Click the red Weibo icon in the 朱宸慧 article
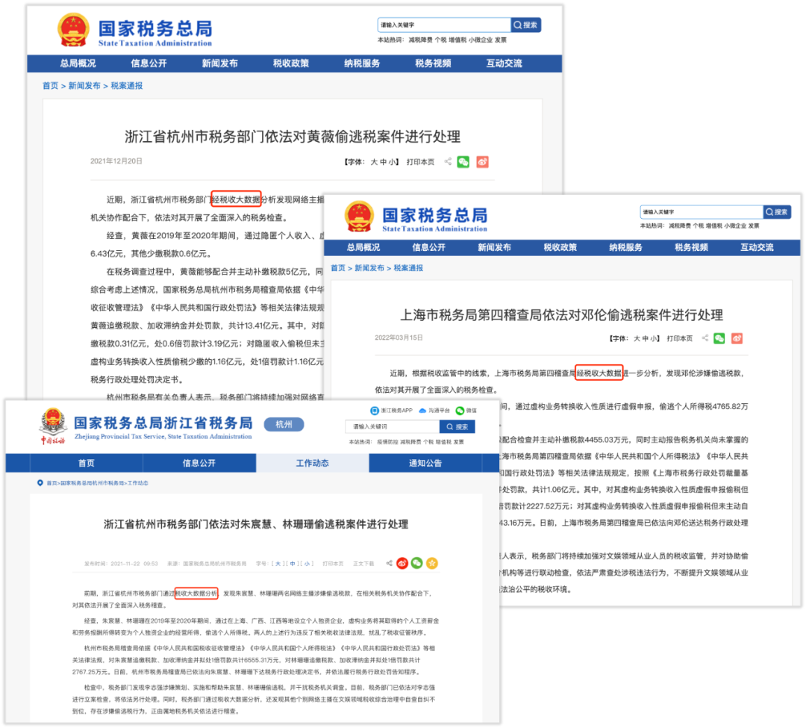The width and height of the screenshot is (806, 728). point(402,564)
